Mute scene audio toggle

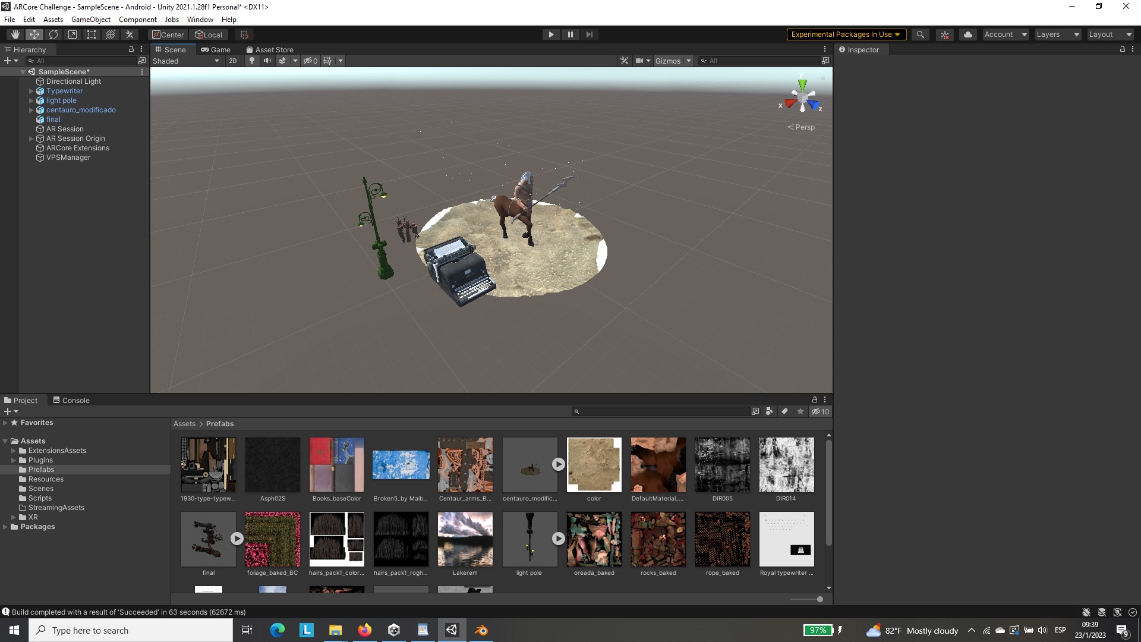click(267, 61)
